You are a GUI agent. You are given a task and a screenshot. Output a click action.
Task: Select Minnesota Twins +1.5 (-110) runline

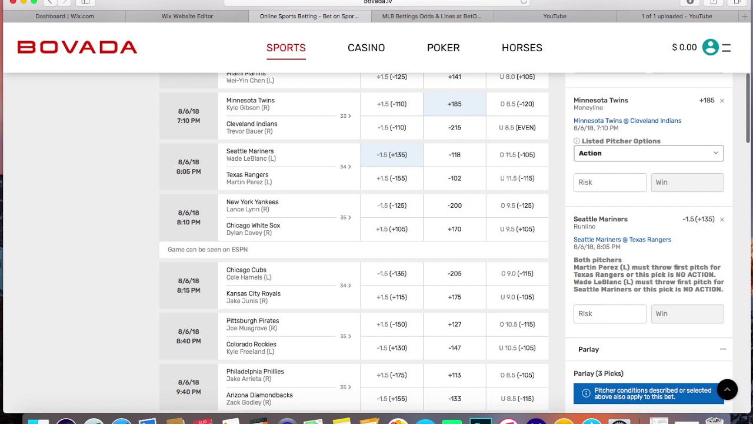pyautogui.click(x=391, y=104)
